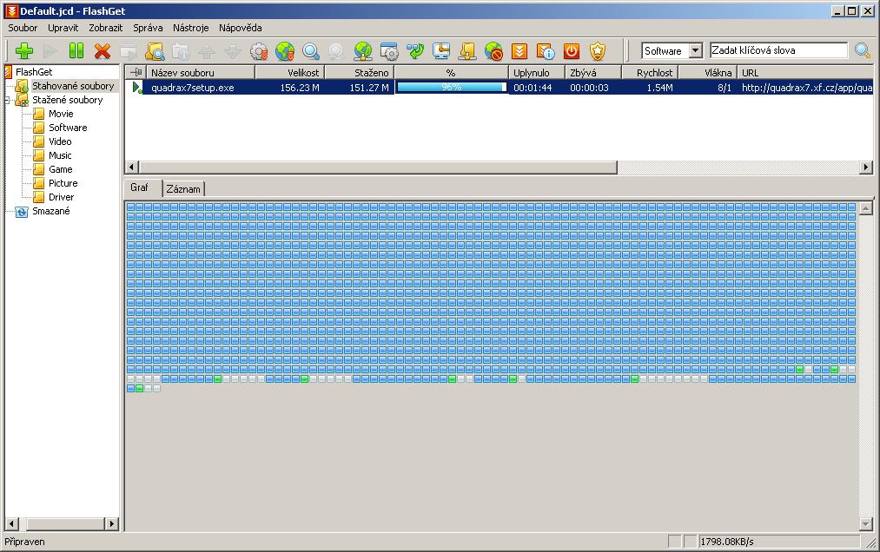Image resolution: width=880 pixels, height=552 pixels.
Task: Collapse the Stažené soubory tree node
Action: click(x=7, y=100)
